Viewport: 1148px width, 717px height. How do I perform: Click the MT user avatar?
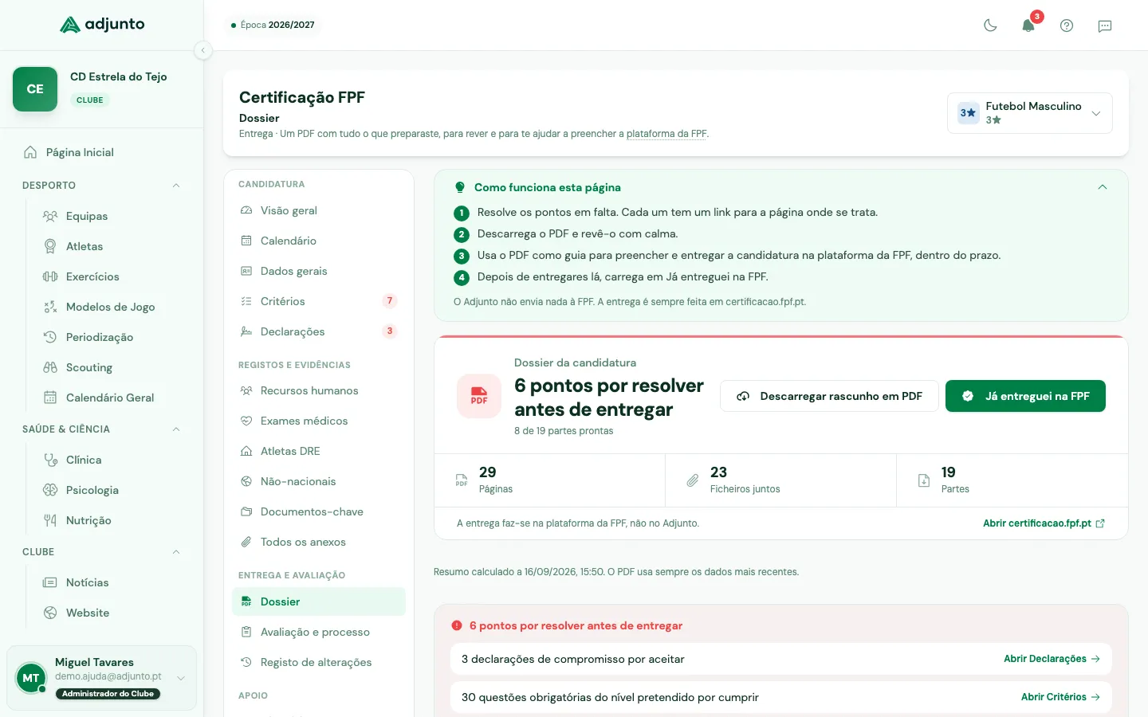click(31, 678)
